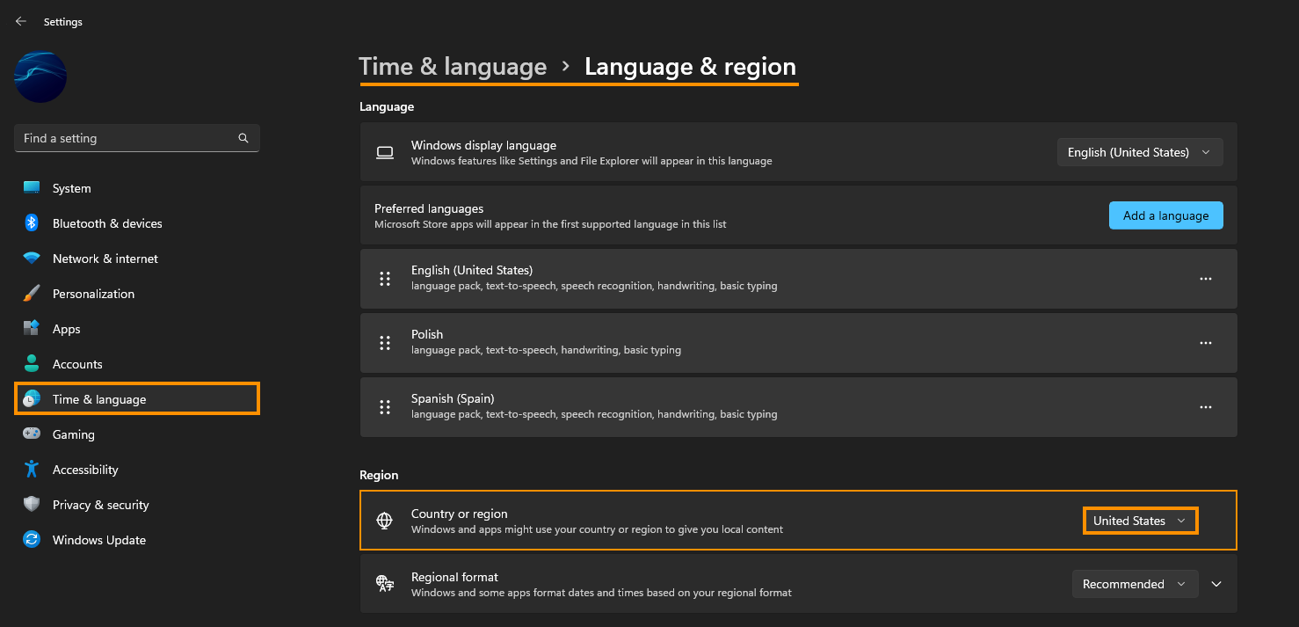Viewport: 1299px width, 627px height.
Task: Open the United States country dropdown
Action: point(1140,521)
